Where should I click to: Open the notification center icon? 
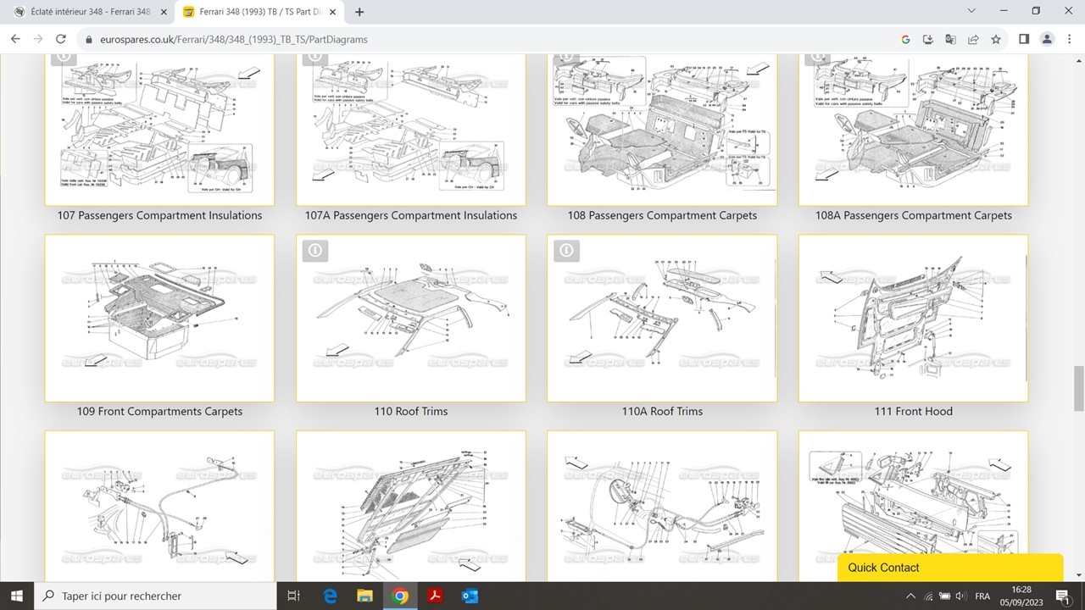[x=1062, y=596]
